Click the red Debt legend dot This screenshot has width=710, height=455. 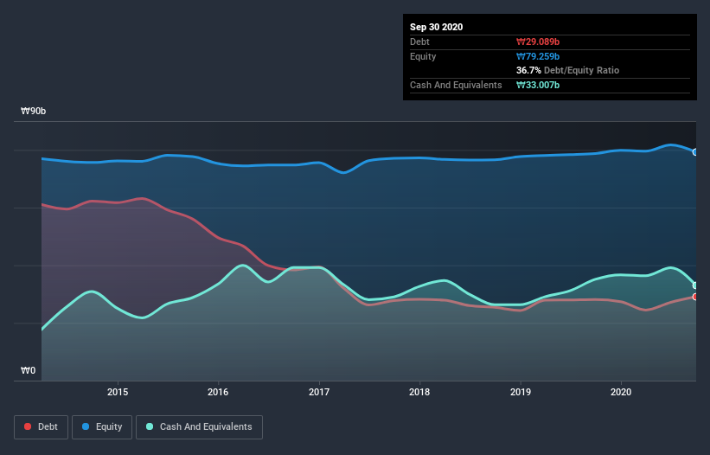[28, 426]
